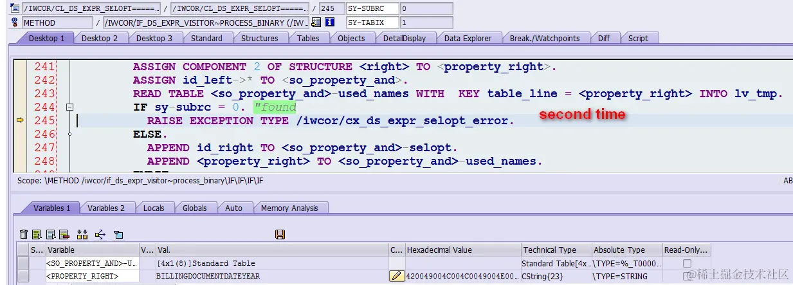The width and height of the screenshot is (793, 285).
Task: Select the row selector of <SO_PROPERTY_AND>-U row
Action: (x=23, y=263)
